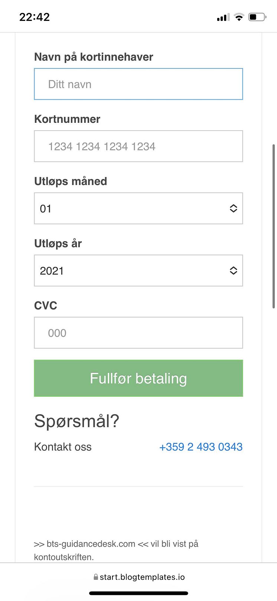Tap the Wi-Fi status icon
The image size is (277, 601).
click(x=239, y=17)
